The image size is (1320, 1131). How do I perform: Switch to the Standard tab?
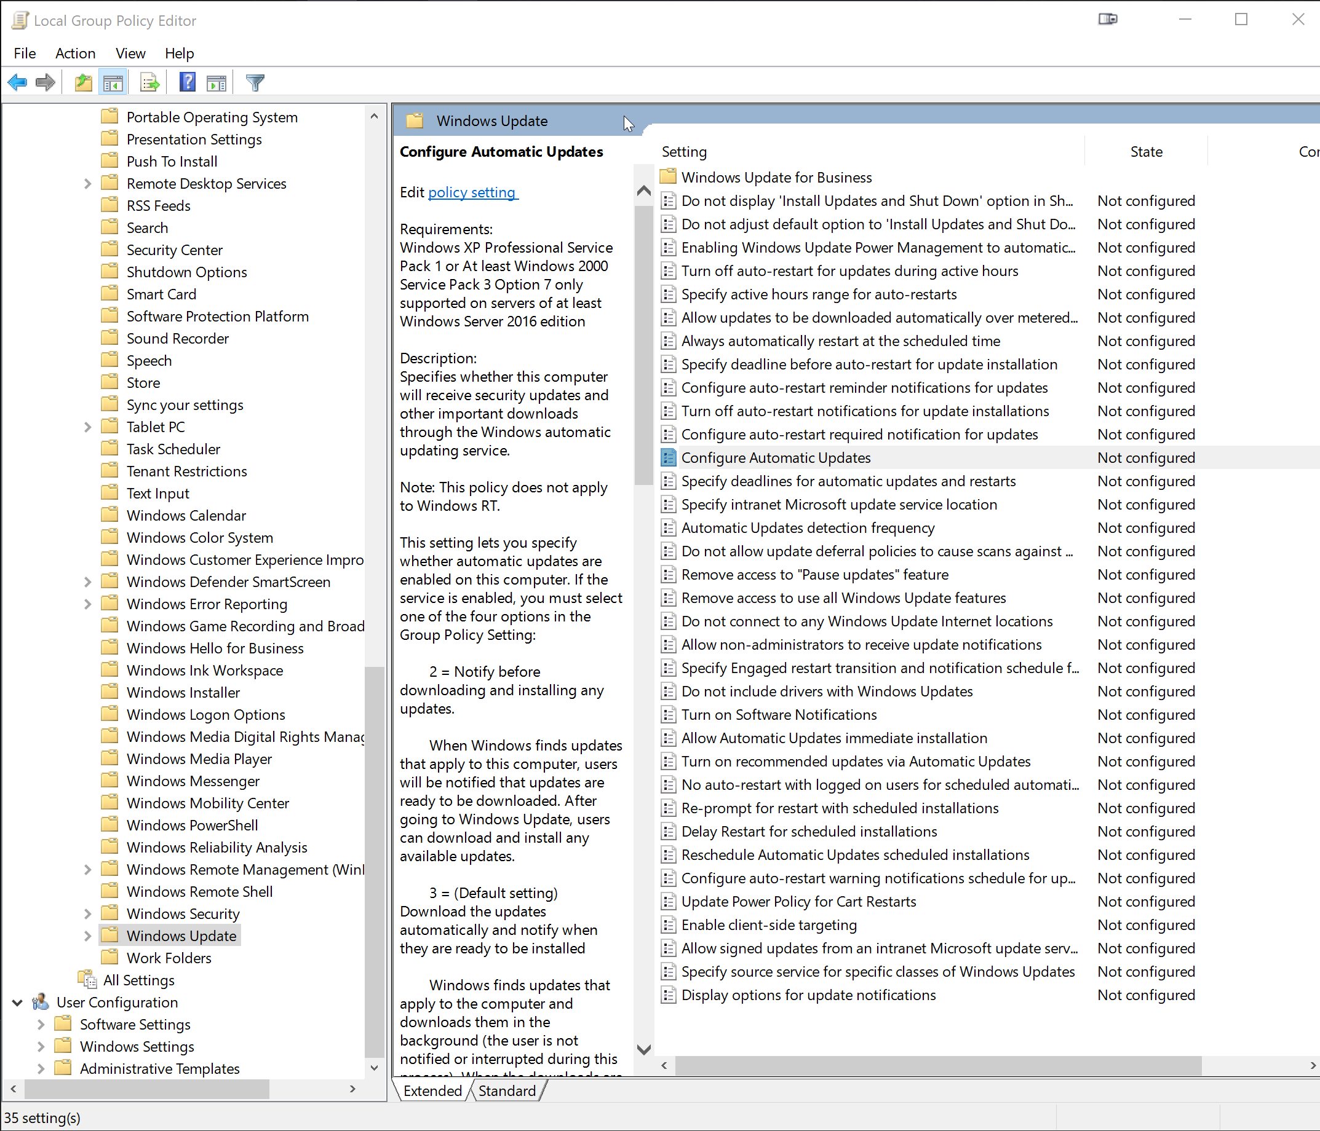[507, 1090]
